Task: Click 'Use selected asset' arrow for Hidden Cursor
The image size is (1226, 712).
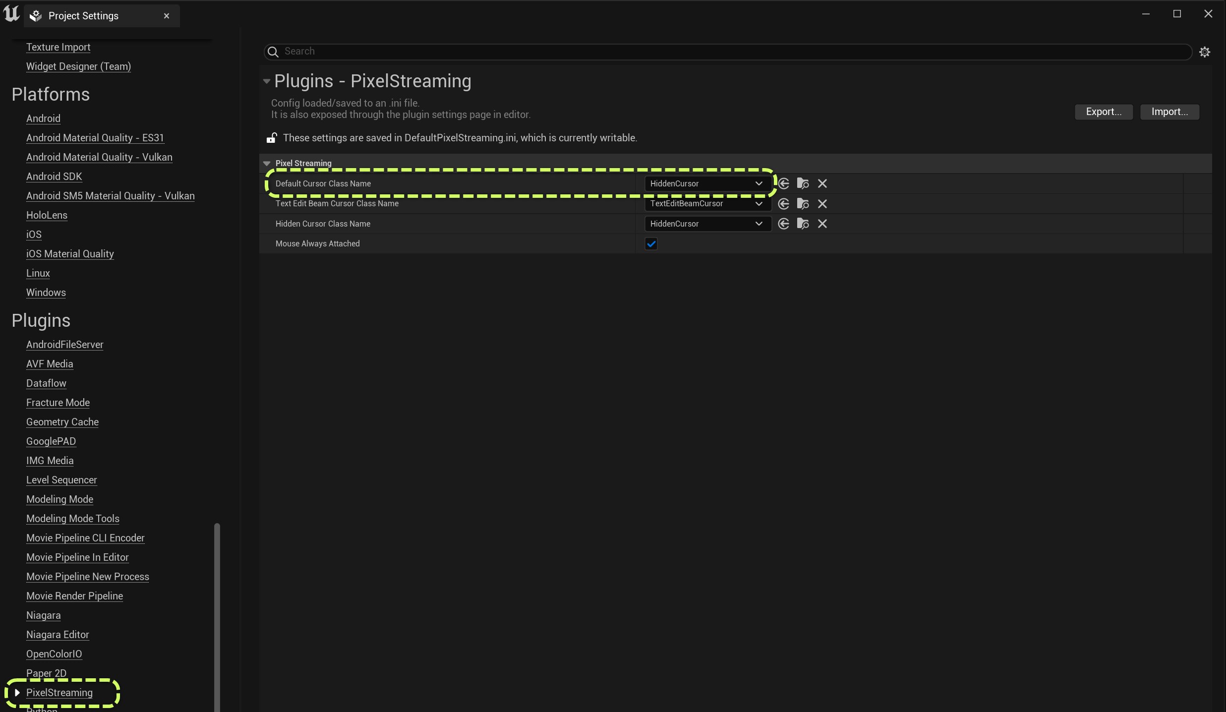Action: pyautogui.click(x=783, y=224)
